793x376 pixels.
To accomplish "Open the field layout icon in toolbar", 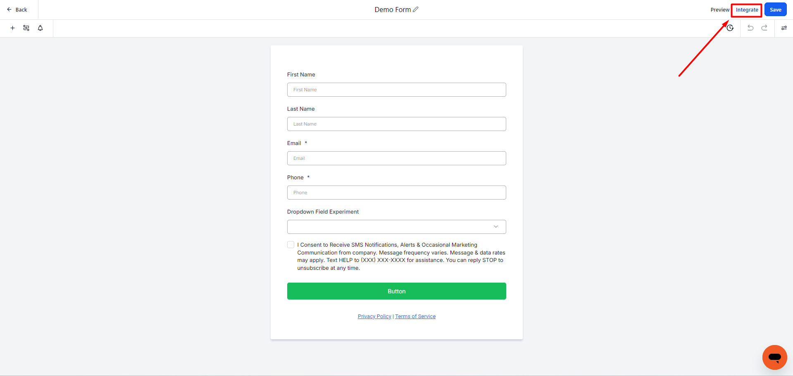I will (x=26, y=28).
